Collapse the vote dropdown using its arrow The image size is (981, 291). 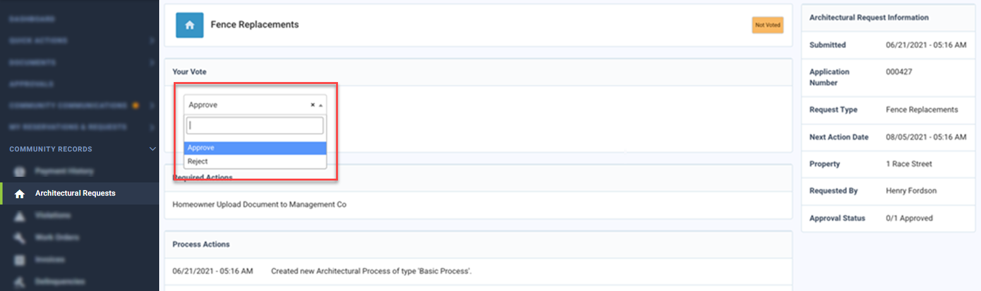320,105
